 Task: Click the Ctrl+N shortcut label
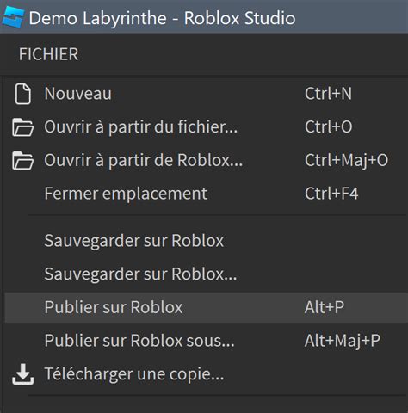pyautogui.click(x=328, y=94)
